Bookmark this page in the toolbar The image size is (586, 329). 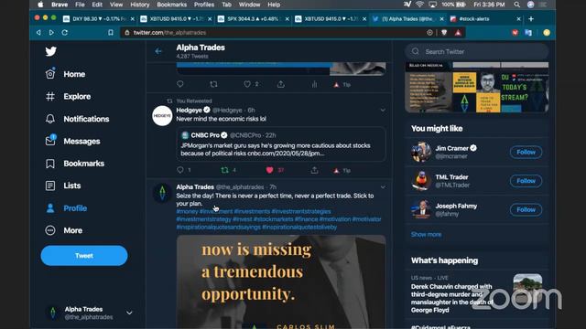111,33
